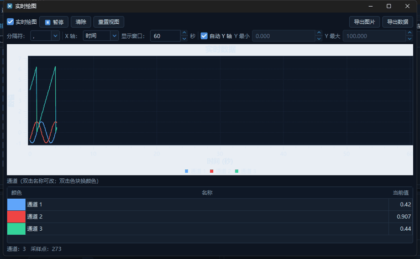The height and width of the screenshot is (259, 420).
Task: Click the 导出数据 button
Action: click(x=397, y=22)
